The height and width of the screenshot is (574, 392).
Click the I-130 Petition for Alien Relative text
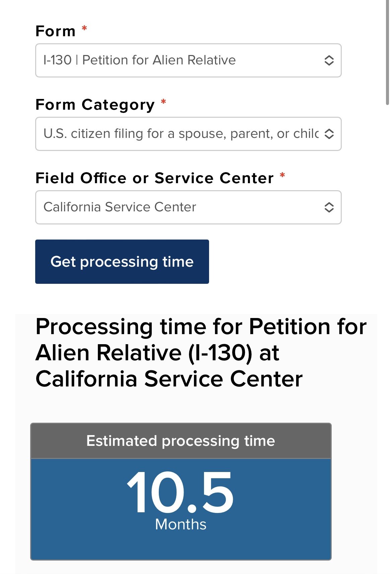(140, 60)
